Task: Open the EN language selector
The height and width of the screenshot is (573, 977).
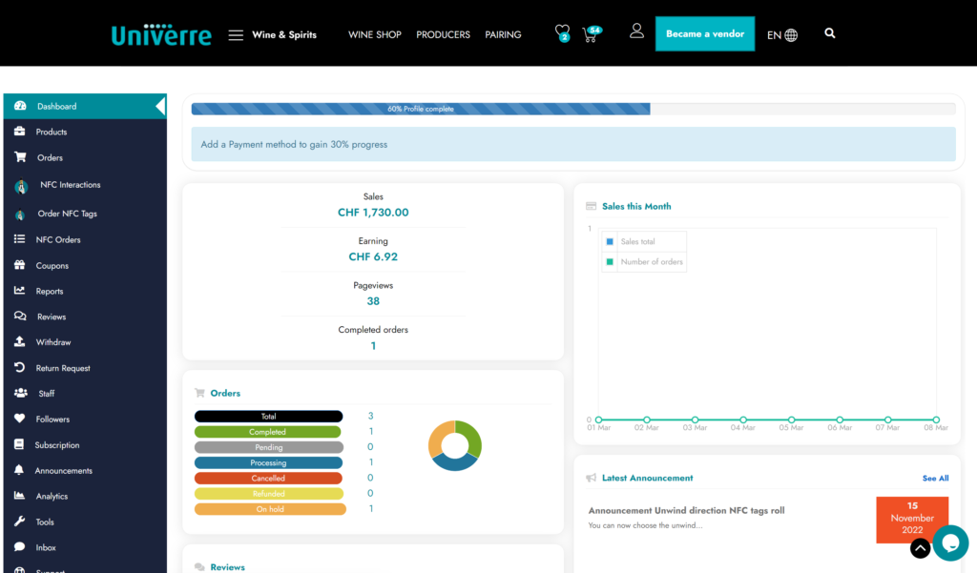Action: pos(782,35)
